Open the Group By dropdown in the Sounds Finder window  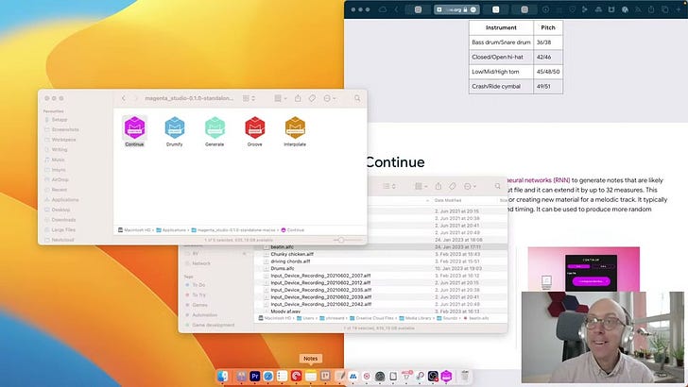click(421, 186)
